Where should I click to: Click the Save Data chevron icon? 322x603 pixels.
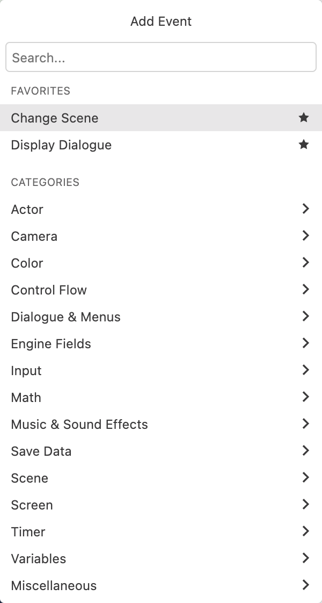click(305, 451)
